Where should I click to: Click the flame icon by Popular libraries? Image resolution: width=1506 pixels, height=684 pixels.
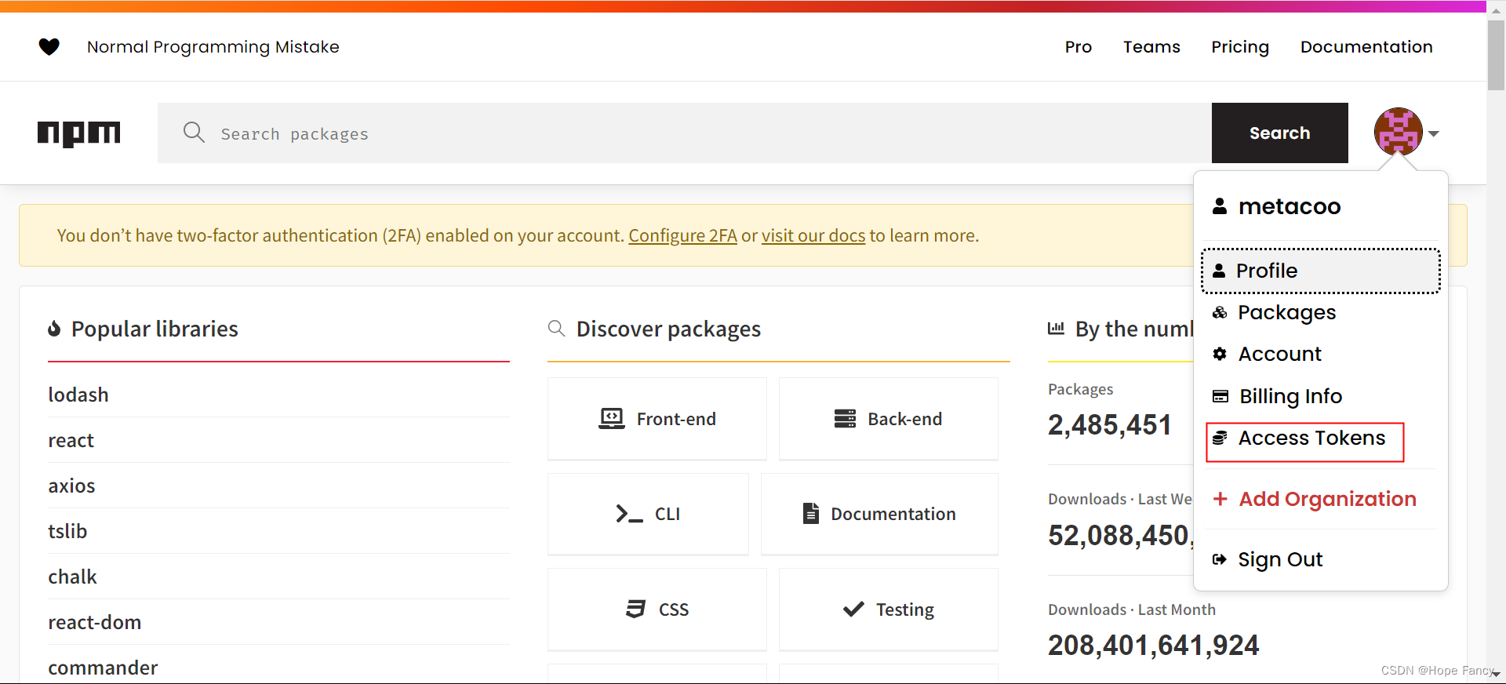pyautogui.click(x=54, y=329)
